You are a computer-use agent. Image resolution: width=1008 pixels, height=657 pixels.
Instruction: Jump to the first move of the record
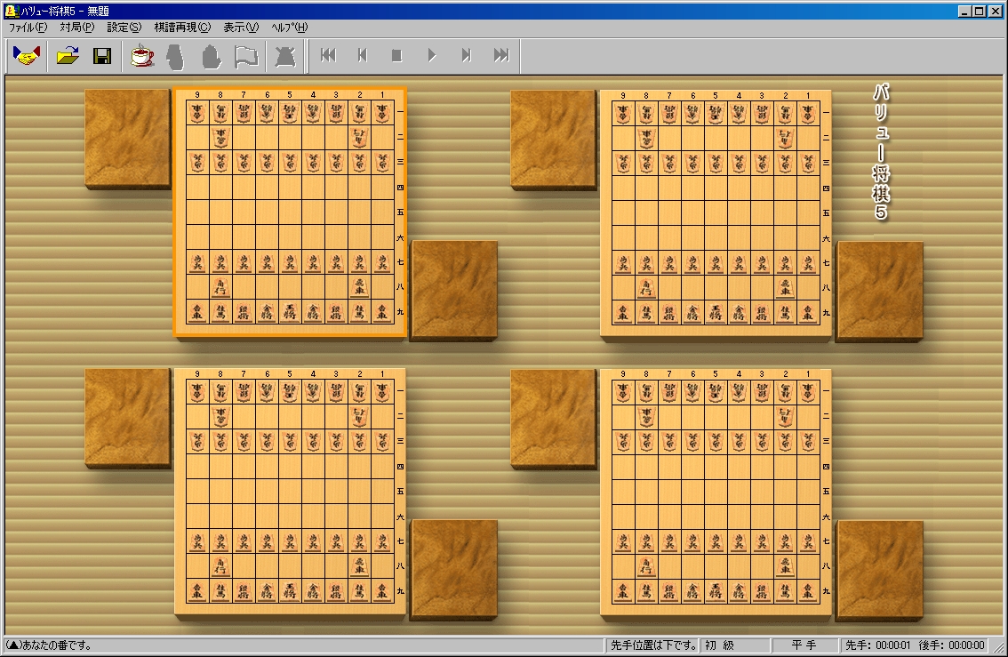click(328, 56)
